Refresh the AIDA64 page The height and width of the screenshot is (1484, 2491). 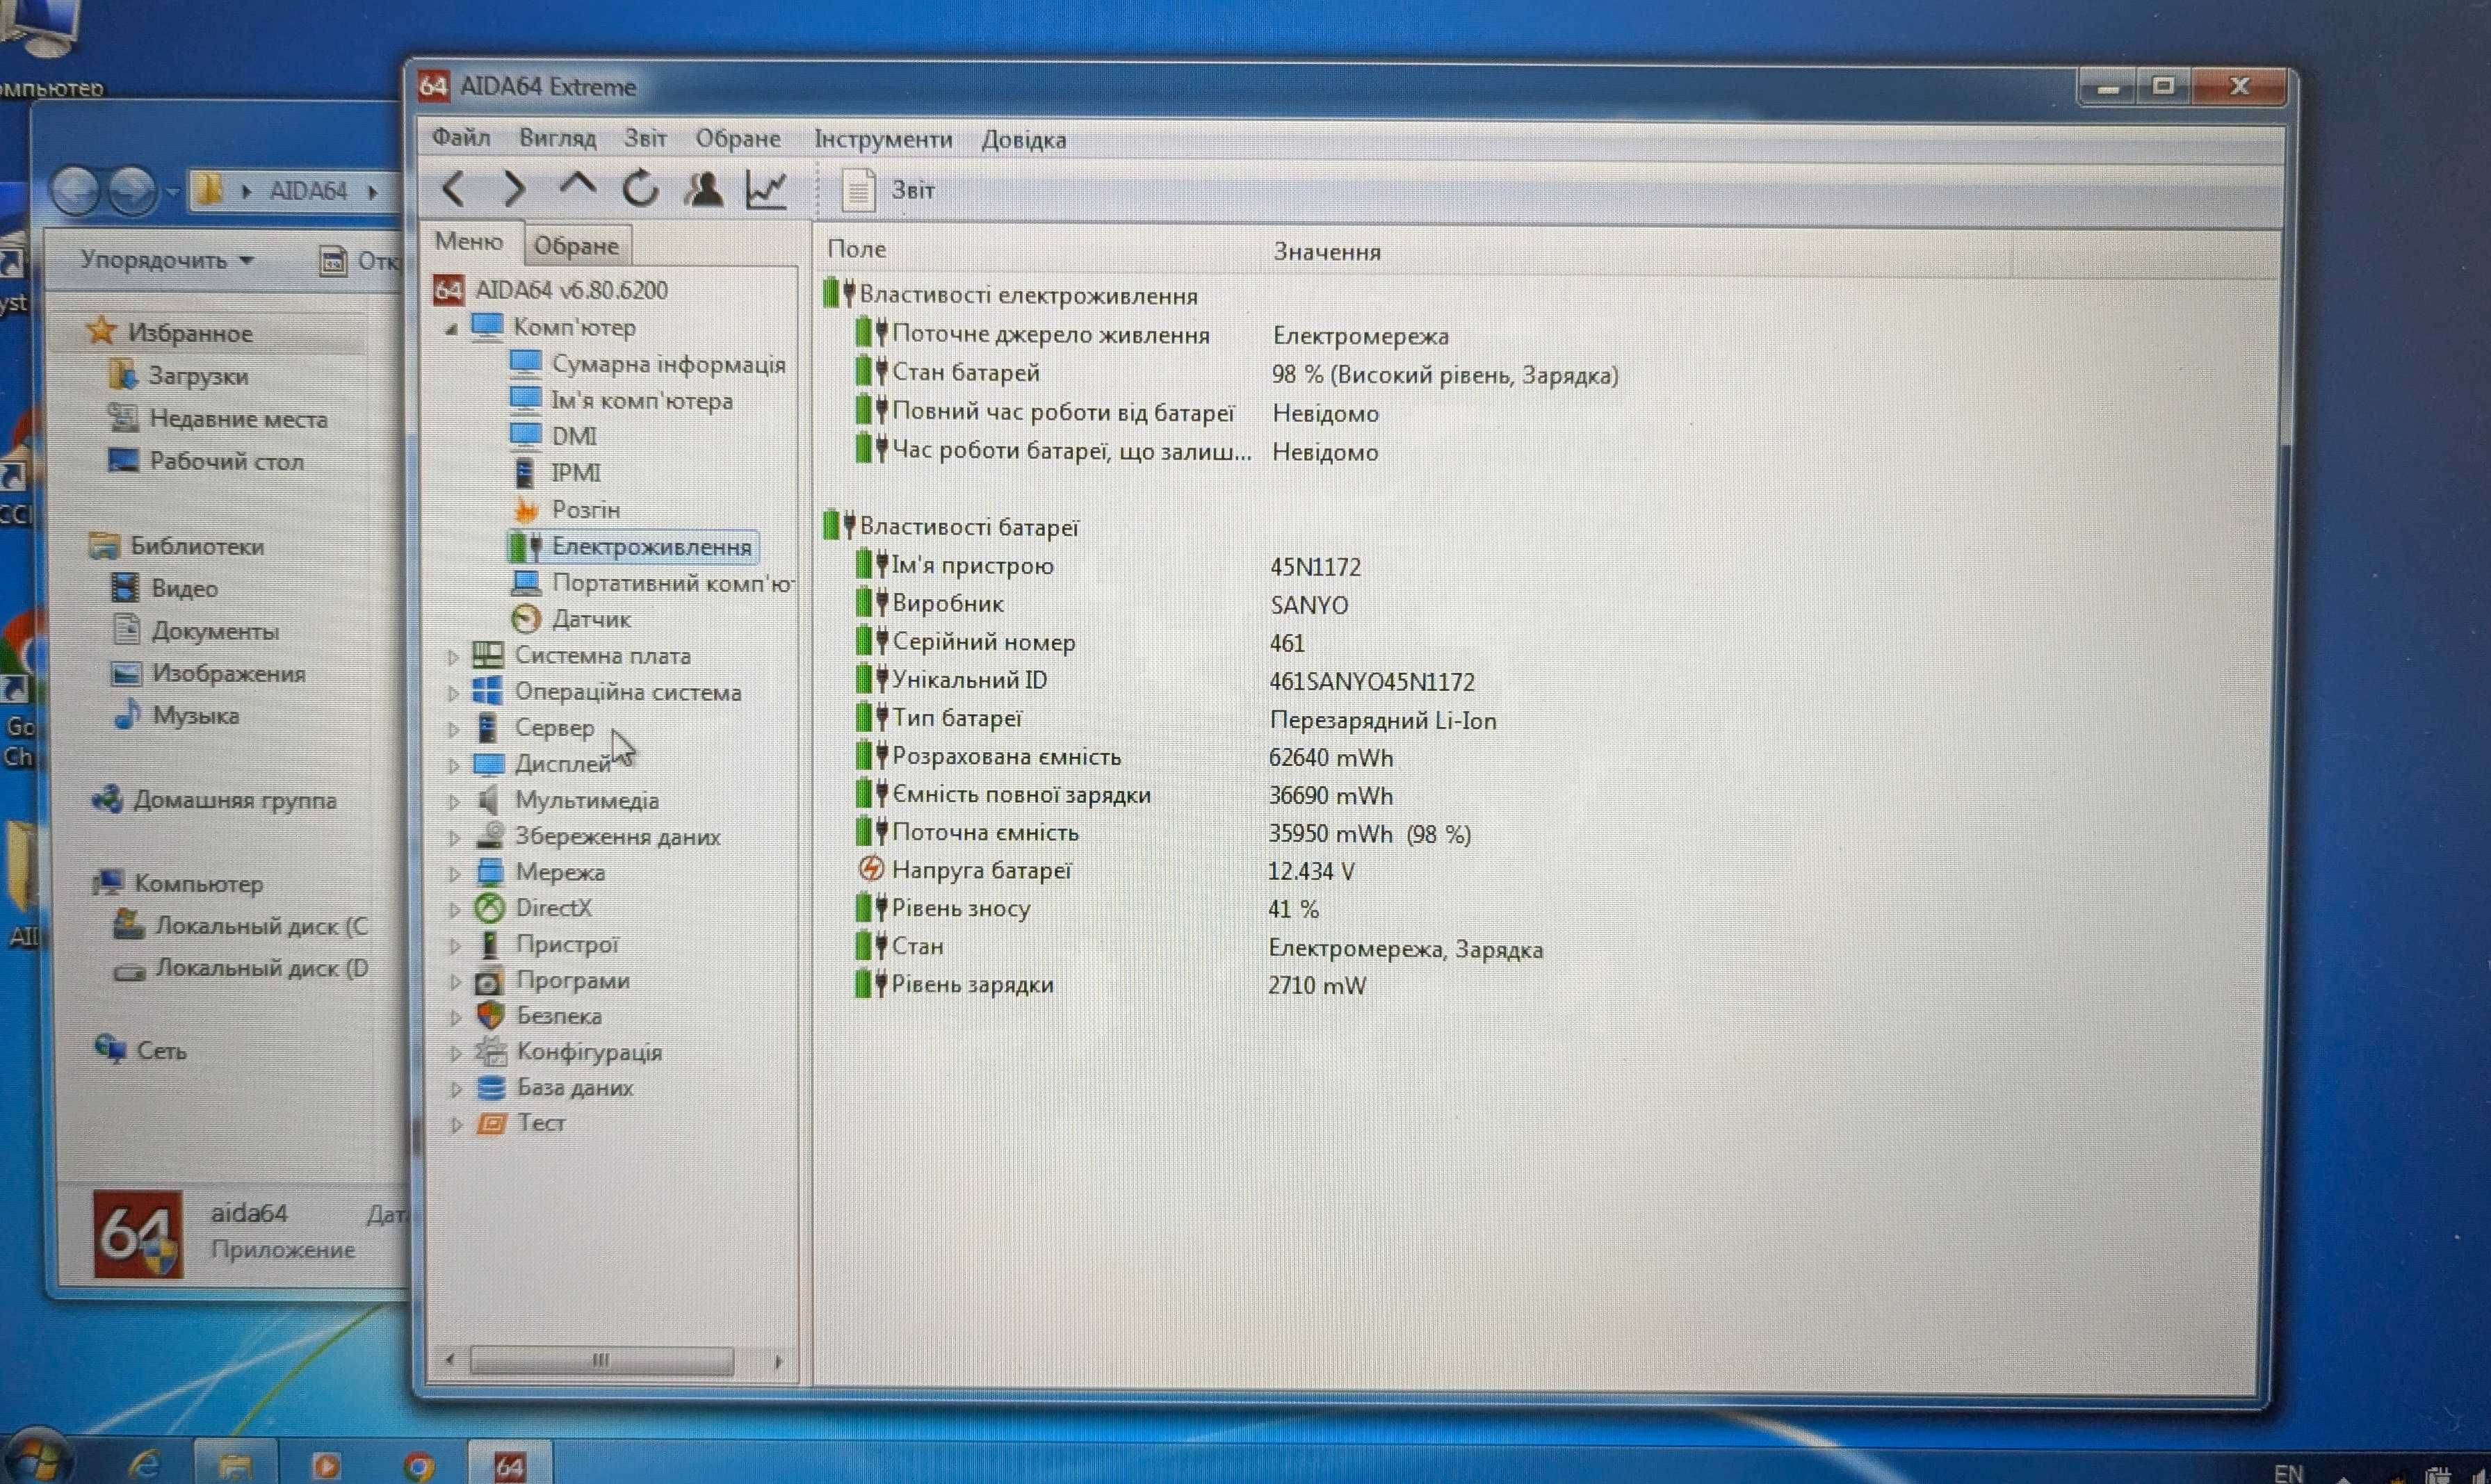click(640, 188)
